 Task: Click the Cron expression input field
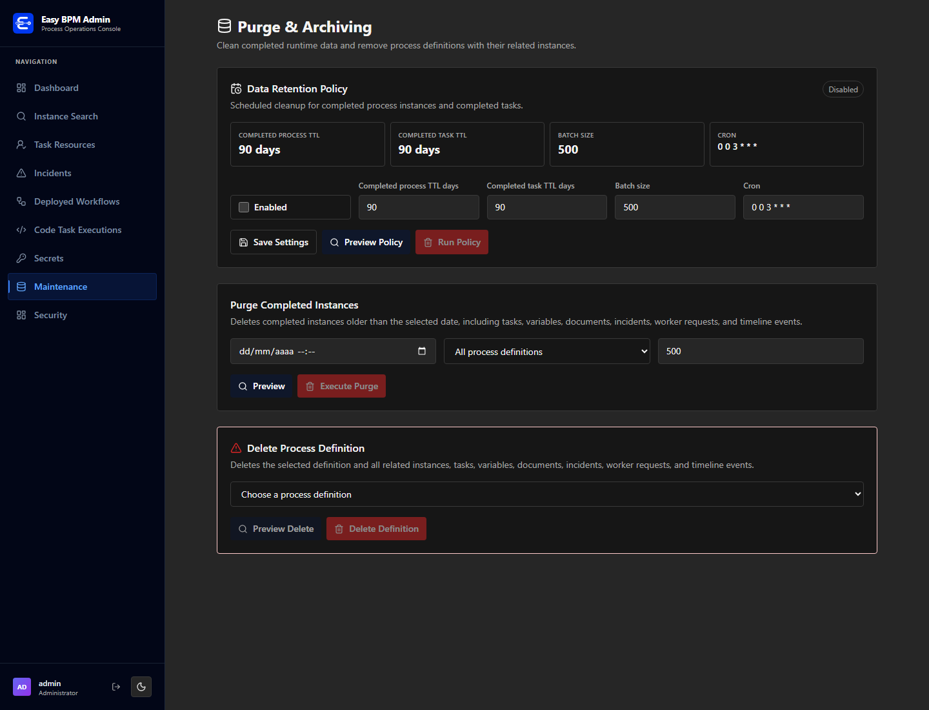803,207
